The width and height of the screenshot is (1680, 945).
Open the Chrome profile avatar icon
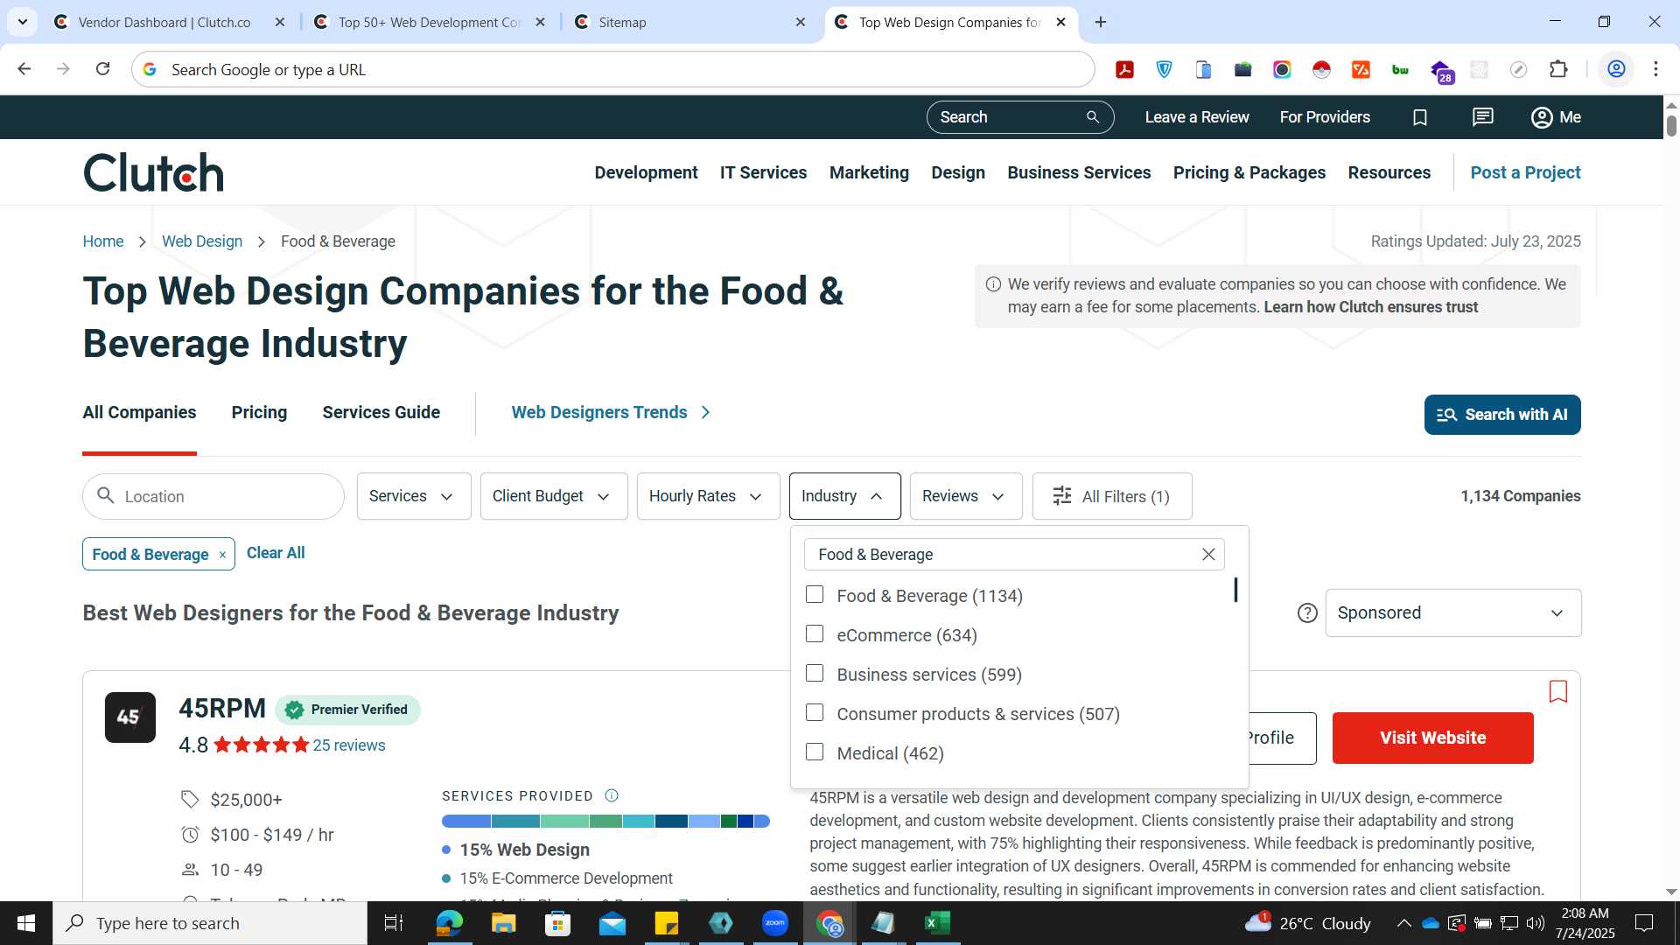coord(1616,69)
